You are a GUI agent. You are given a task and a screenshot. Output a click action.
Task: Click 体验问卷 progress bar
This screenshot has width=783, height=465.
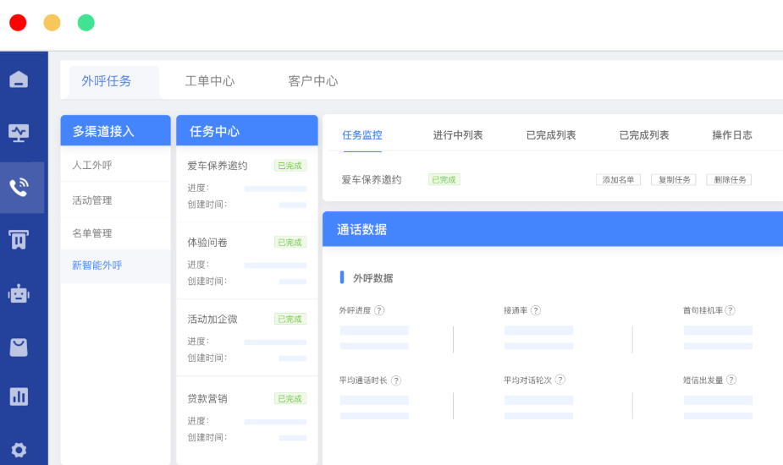[275, 265]
